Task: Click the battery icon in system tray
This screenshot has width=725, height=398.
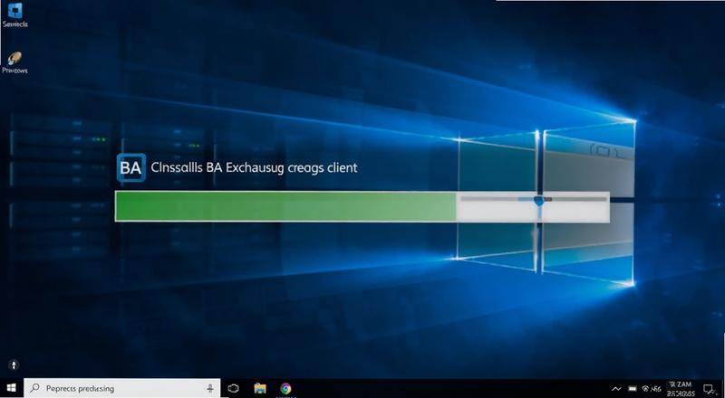Action: pyautogui.click(x=632, y=389)
